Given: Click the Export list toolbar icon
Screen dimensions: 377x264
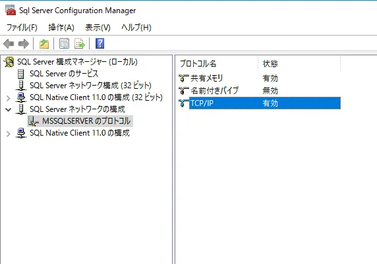Looking at the screenshot, I should click(x=80, y=43).
